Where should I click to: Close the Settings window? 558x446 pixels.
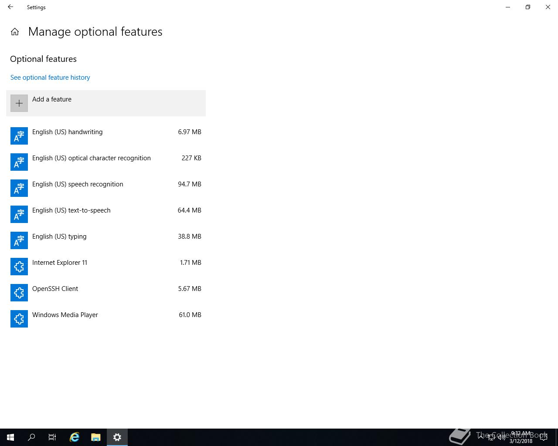point(548,7)
